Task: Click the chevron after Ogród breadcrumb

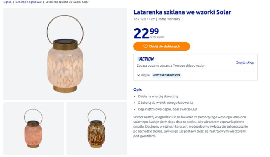Action: [14, 2]
